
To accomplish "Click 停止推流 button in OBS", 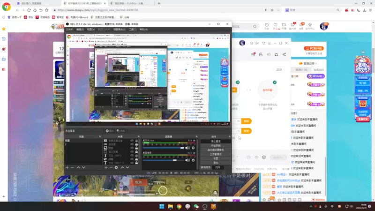I will (x=216, y=142).
